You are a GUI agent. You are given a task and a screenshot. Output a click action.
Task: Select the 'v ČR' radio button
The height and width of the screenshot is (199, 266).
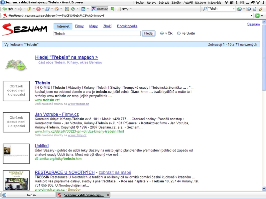[x=162, y=34]
